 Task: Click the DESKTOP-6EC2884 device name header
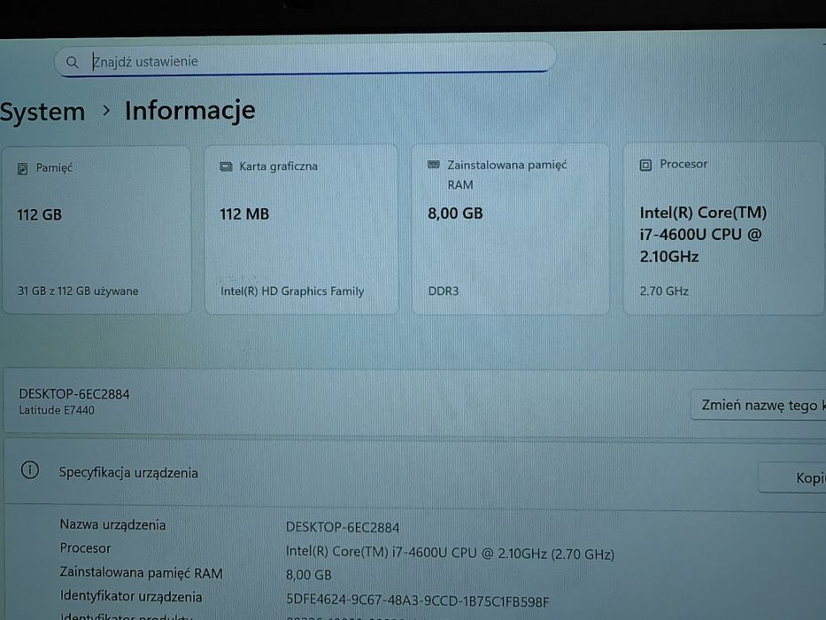coord(74,394)
